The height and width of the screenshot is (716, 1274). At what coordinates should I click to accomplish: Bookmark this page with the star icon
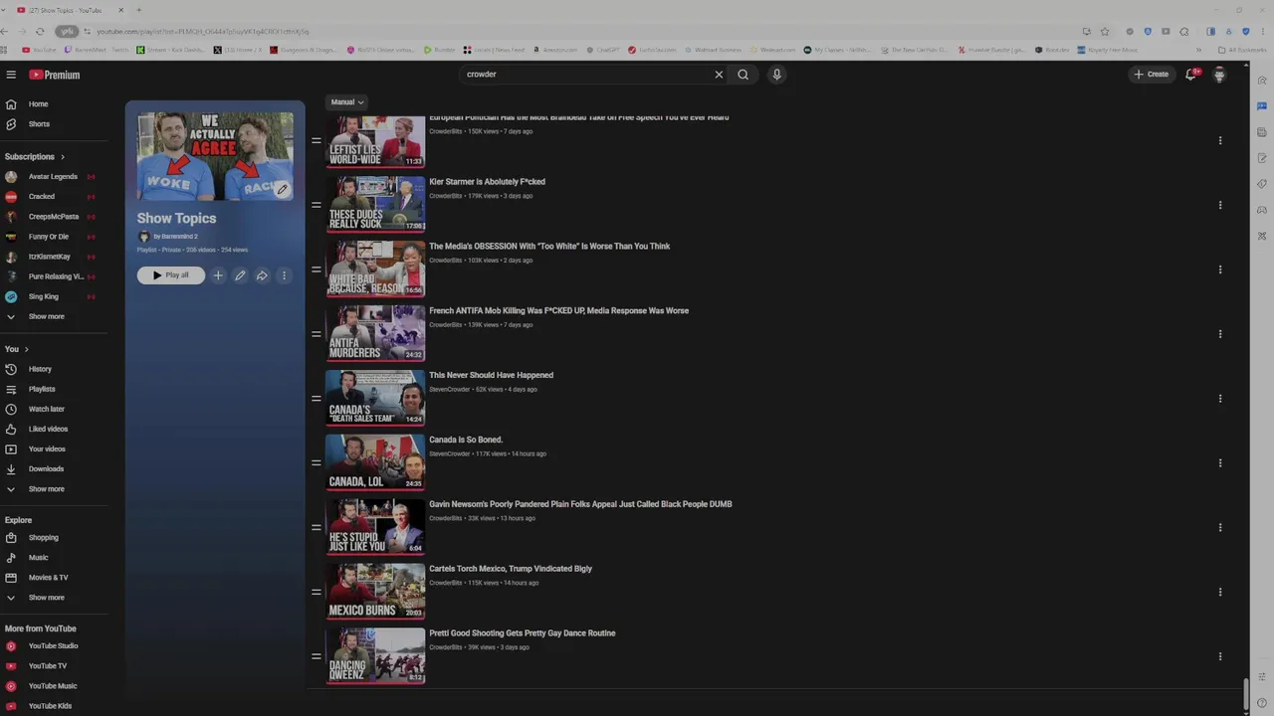click(1104, 32)
